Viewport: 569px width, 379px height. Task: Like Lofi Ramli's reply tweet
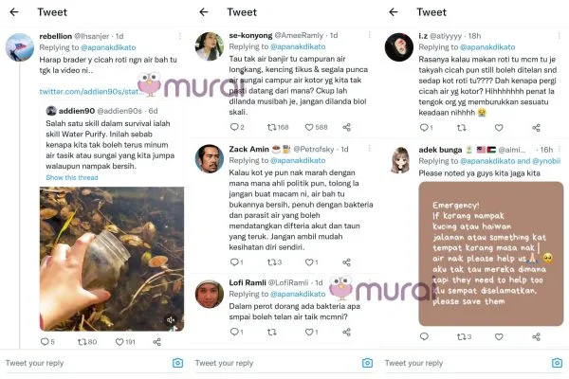pyautogui.click(x=309, y=332)
